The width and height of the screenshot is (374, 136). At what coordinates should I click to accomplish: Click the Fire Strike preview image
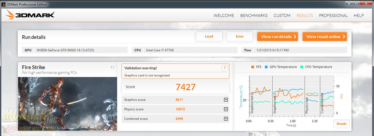pyautogui.click(x=68, y=104)
